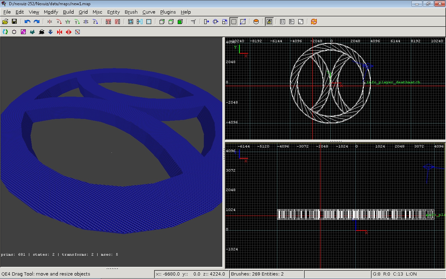446x279 pixels.
Task: Click the blue camera marker in the lower grid view
Action: pyautogui.click(x=428, y=167)
